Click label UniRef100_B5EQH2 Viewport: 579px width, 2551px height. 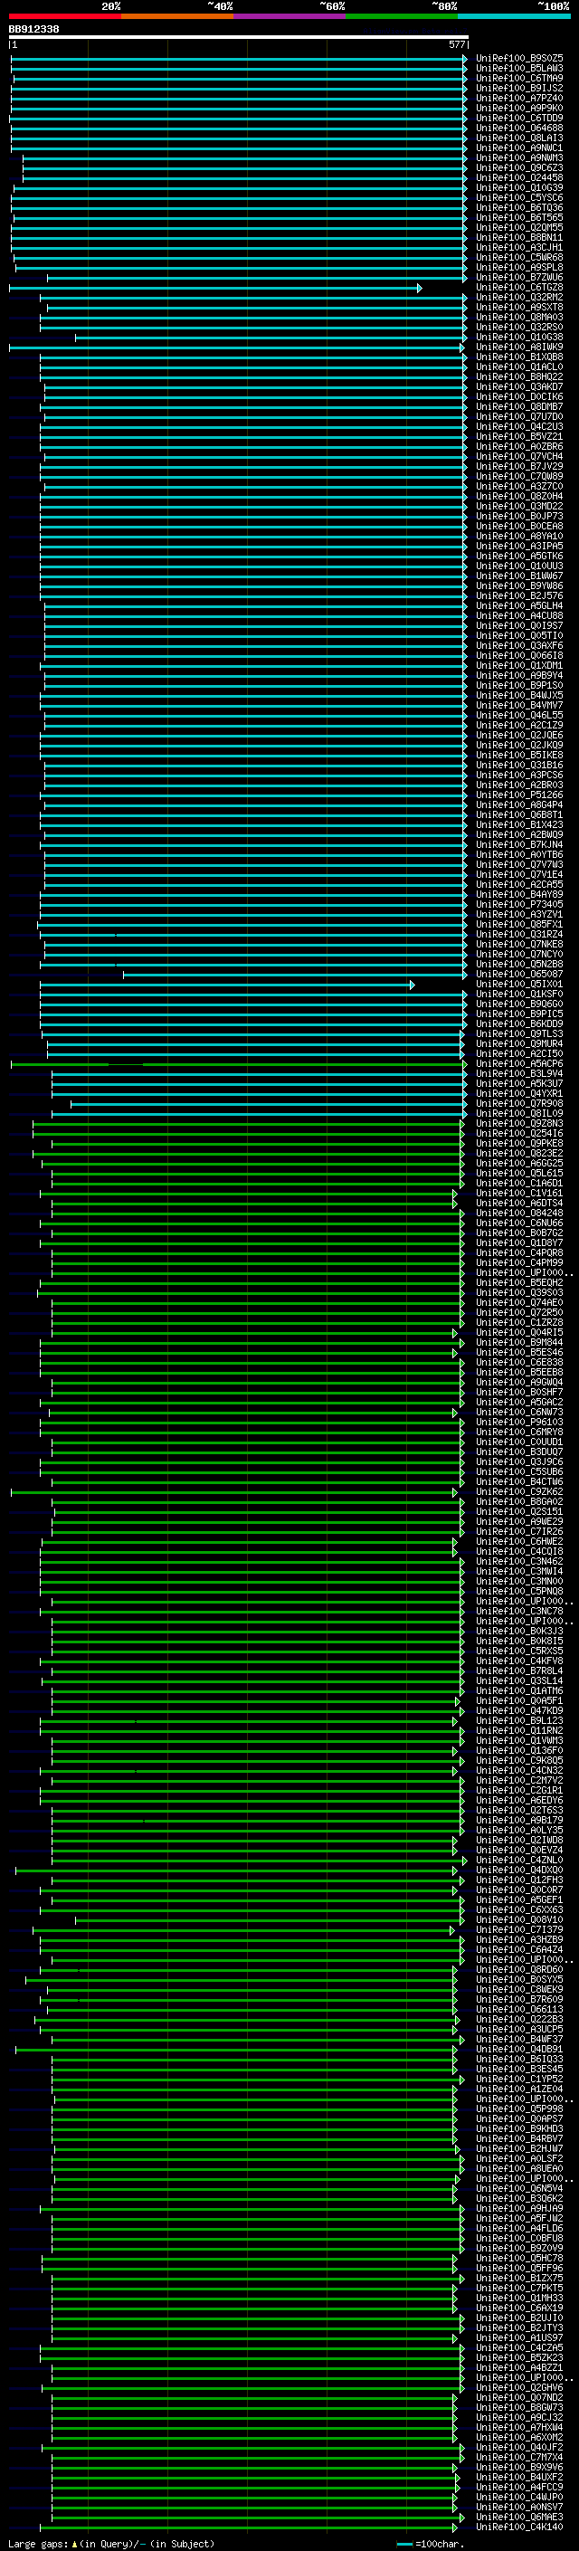click(518, 1282)
